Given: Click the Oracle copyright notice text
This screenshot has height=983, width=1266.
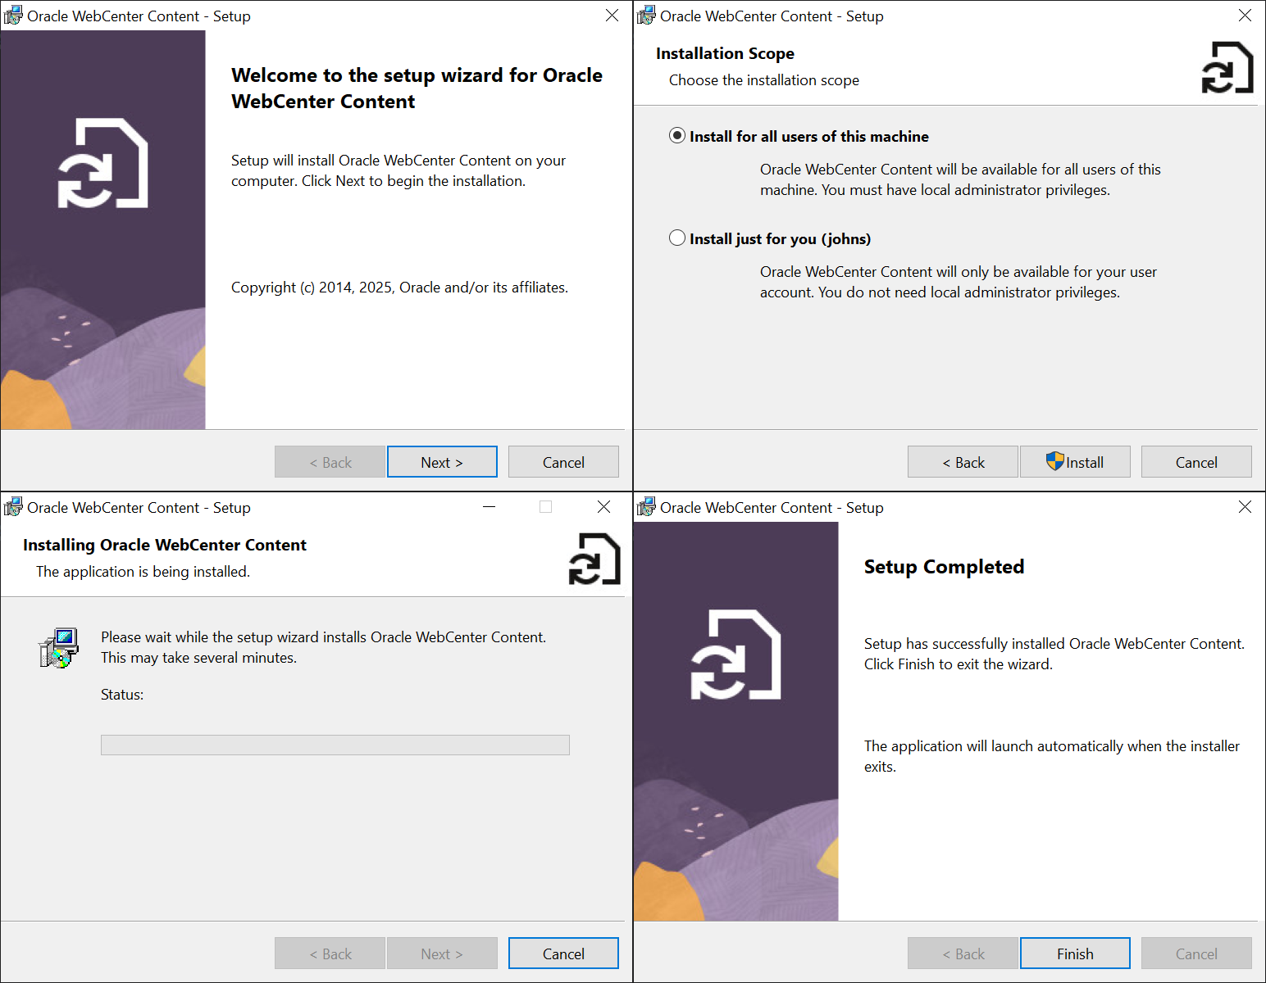Looking at the screenshot, I should (x=399, y=288).
